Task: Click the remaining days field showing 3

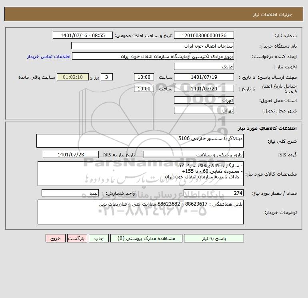Action: 107,77
